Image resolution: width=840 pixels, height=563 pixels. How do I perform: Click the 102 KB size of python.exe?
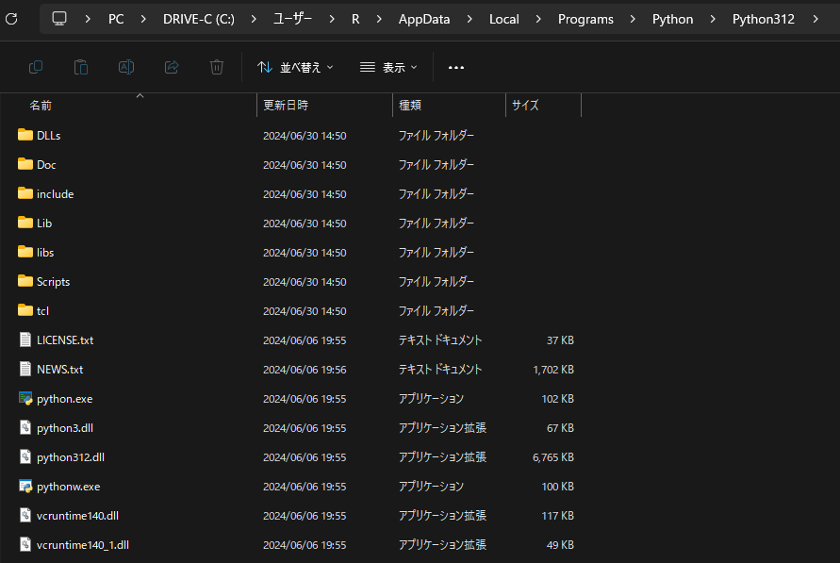click(x=558, y=399)
